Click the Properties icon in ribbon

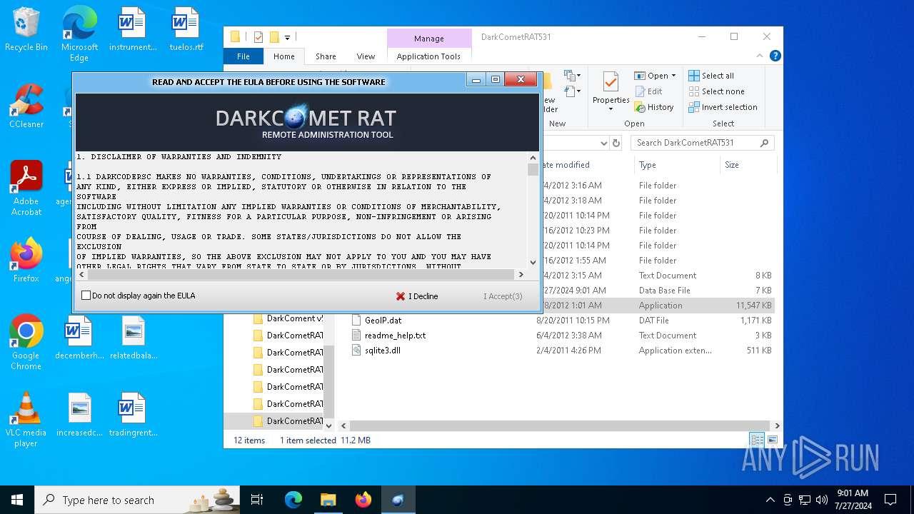pyautogui.click(x=611, y=83)
